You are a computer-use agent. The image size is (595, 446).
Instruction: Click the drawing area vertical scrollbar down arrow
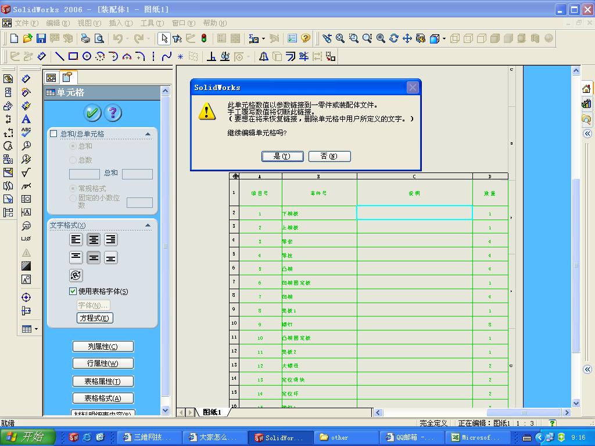(x=576, y=403)
